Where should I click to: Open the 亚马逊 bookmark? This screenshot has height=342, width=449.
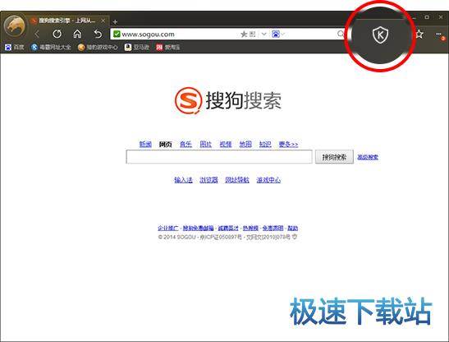click(x=137, y=47)
